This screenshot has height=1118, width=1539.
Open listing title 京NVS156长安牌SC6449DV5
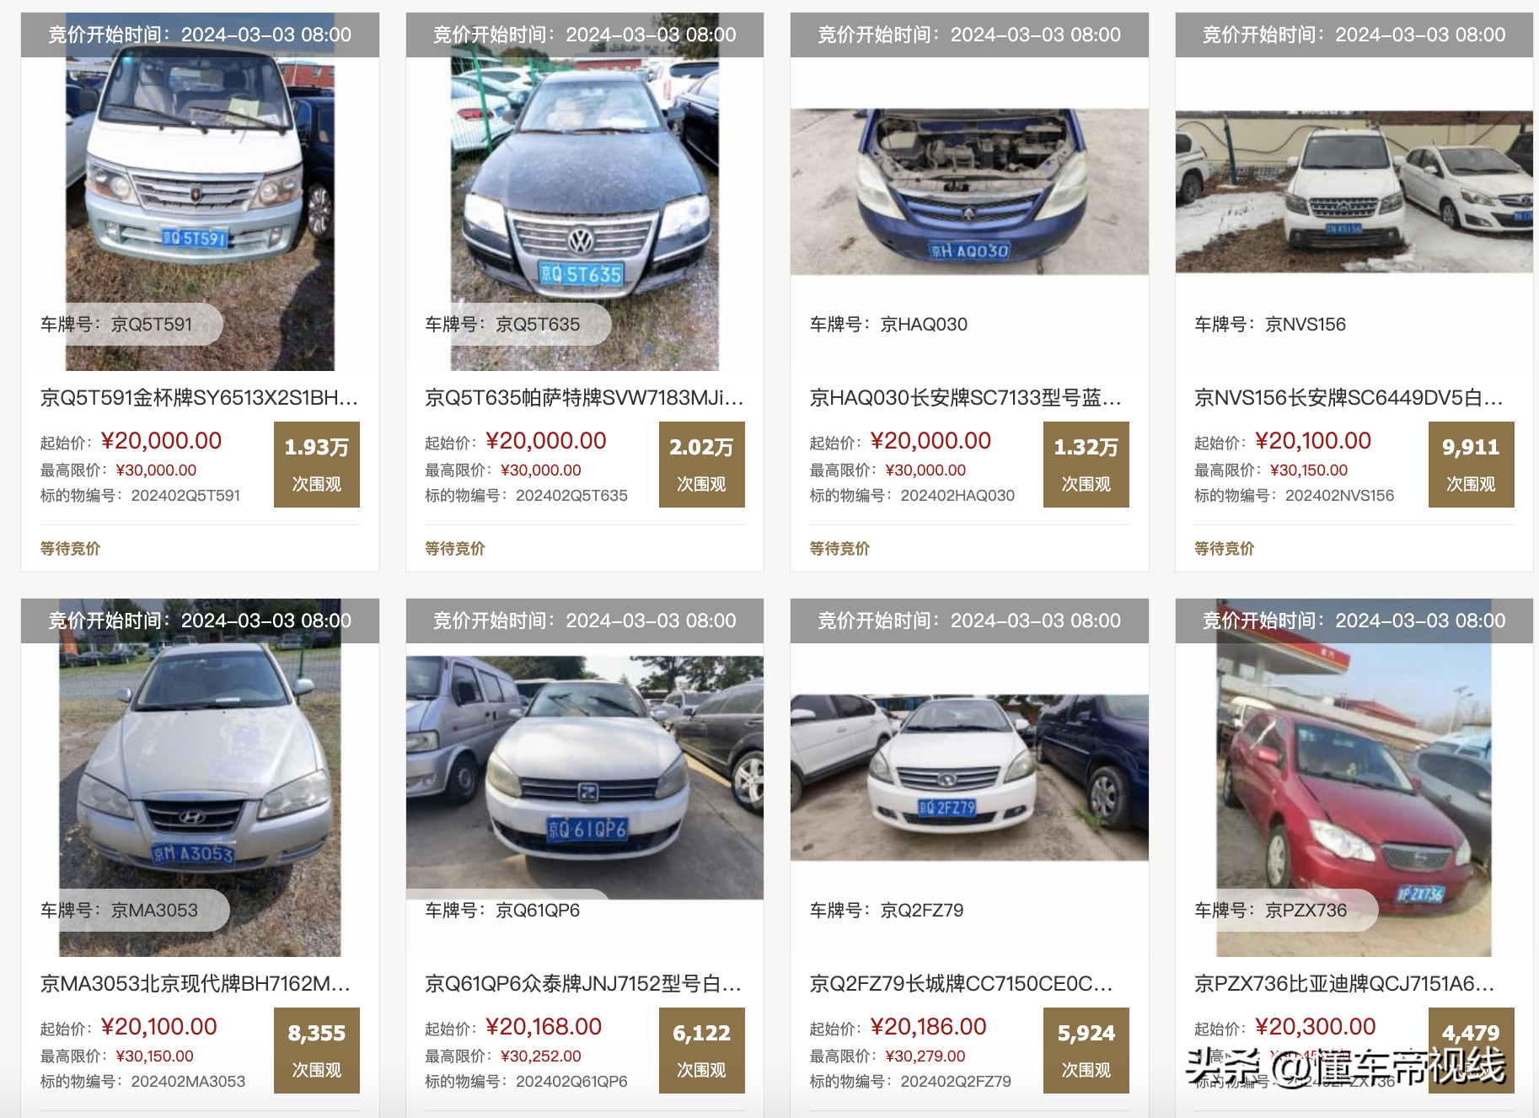(x=1349, y=397)
